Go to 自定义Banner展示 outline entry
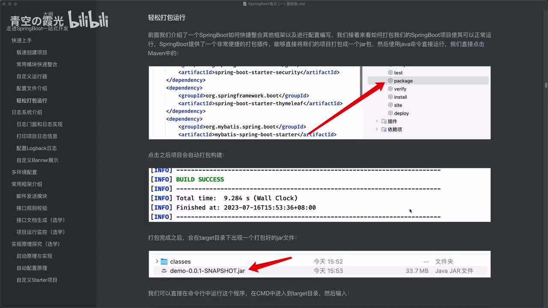This screenshot has width=548, height=308. (37, 160)
